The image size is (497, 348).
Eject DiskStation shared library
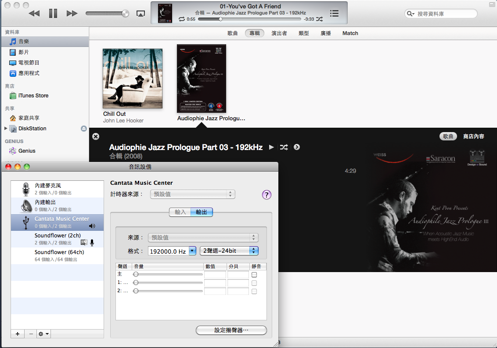84,128
